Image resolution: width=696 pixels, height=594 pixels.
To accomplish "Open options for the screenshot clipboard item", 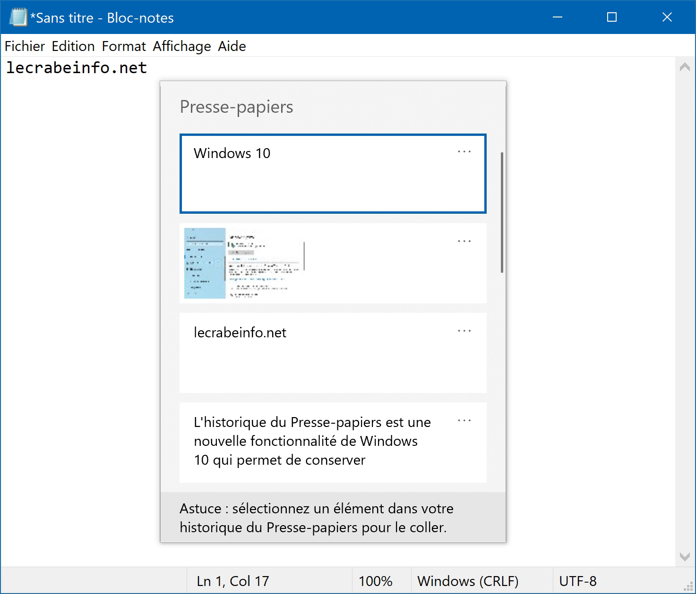I will 464,241.
